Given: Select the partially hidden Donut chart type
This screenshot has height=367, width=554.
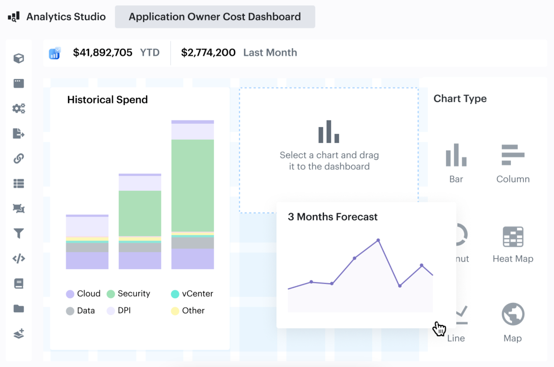Looking at the screenshot, I should click(x=462, y=244).
